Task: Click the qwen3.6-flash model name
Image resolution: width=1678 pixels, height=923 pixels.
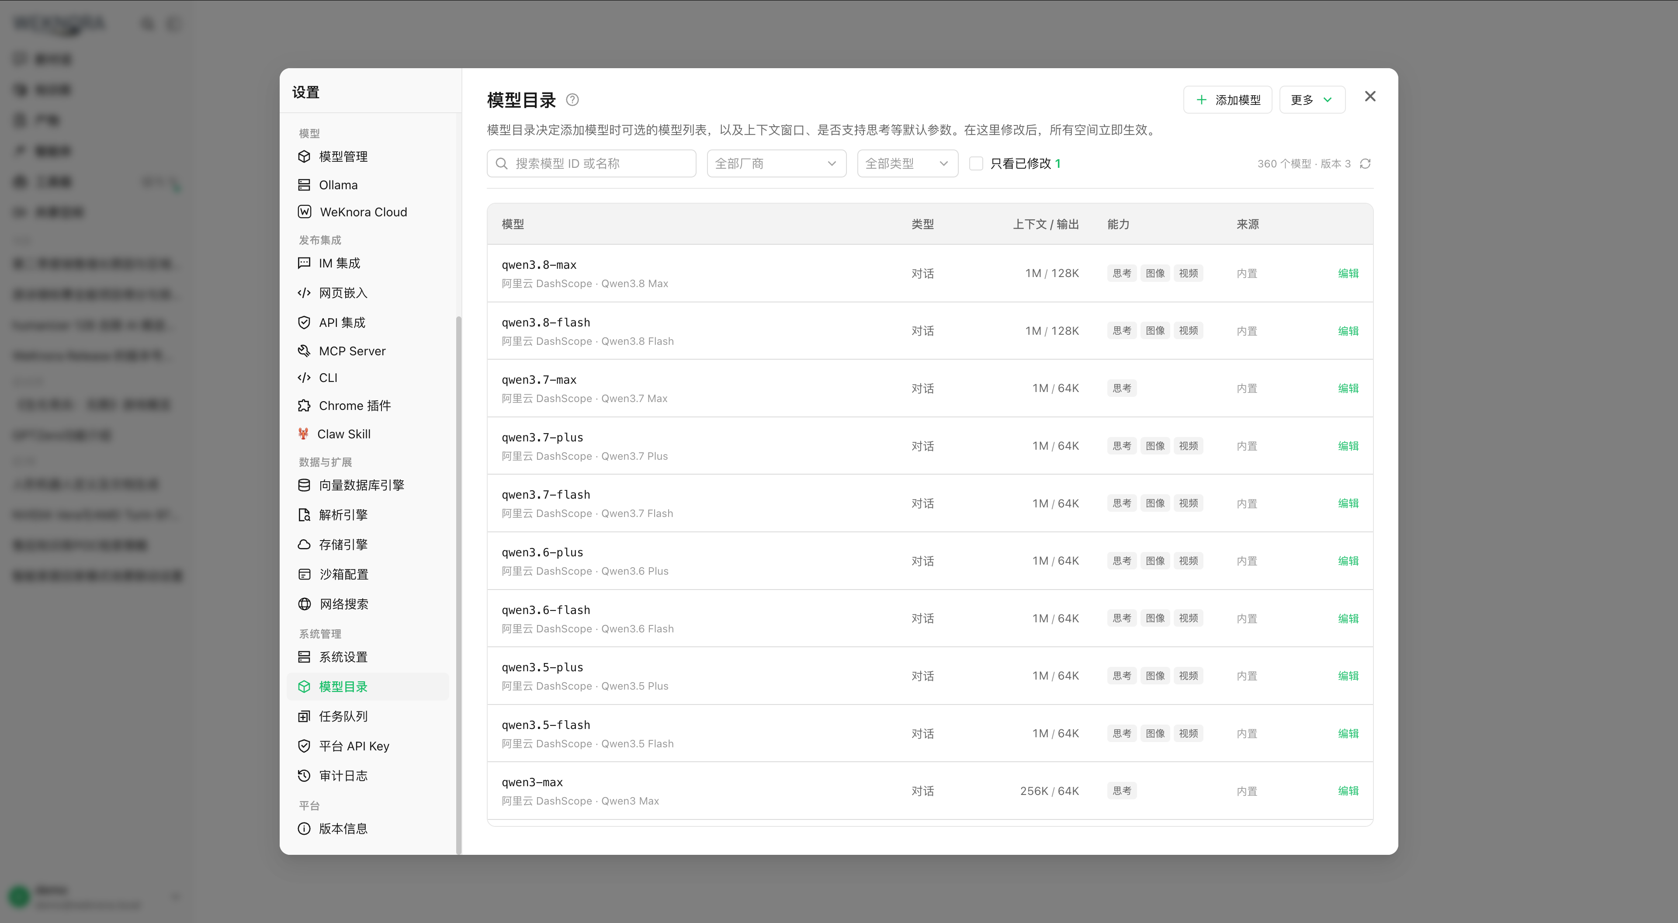Action: 546,611
